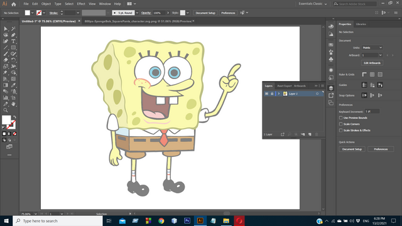Select the Rotate tool
The image size is (402, 226).
[13, 60]
